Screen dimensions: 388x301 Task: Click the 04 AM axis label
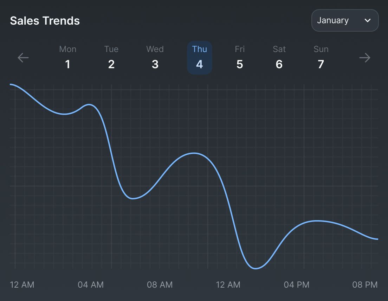click(91, 284)
